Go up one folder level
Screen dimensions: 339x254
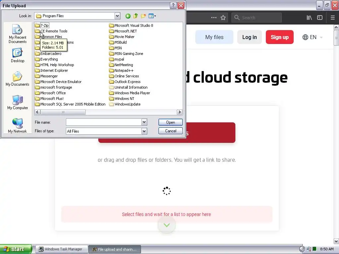point(135,16)
